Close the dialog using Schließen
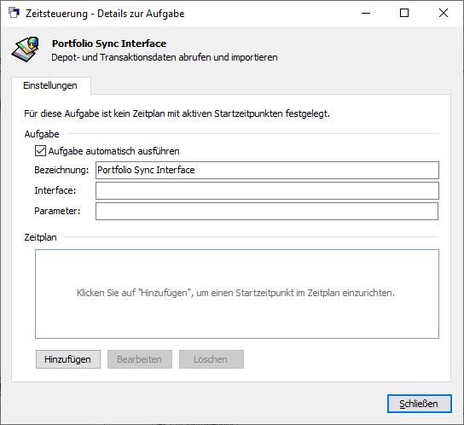 pyautogui.click(x=420, y=404)
